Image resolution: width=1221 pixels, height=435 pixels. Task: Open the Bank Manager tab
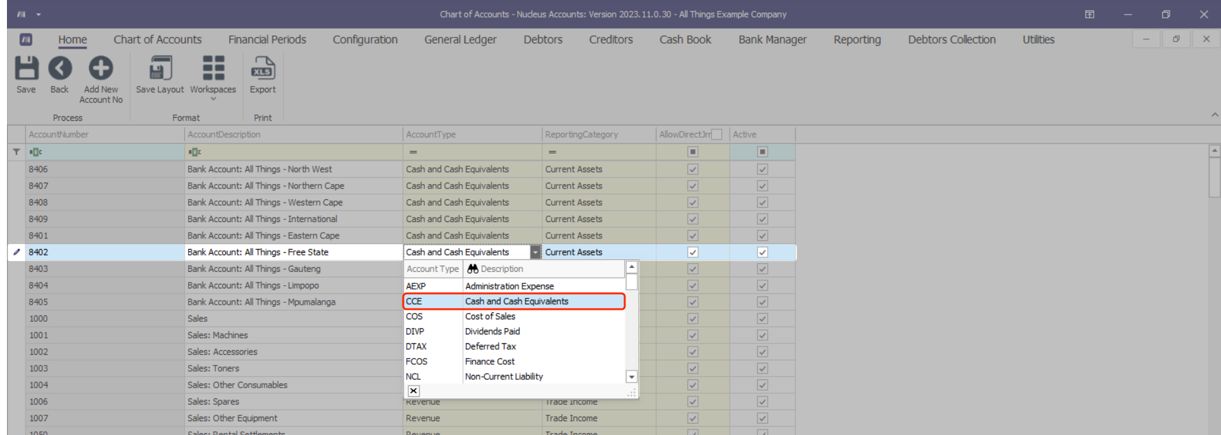pos(772,39)
